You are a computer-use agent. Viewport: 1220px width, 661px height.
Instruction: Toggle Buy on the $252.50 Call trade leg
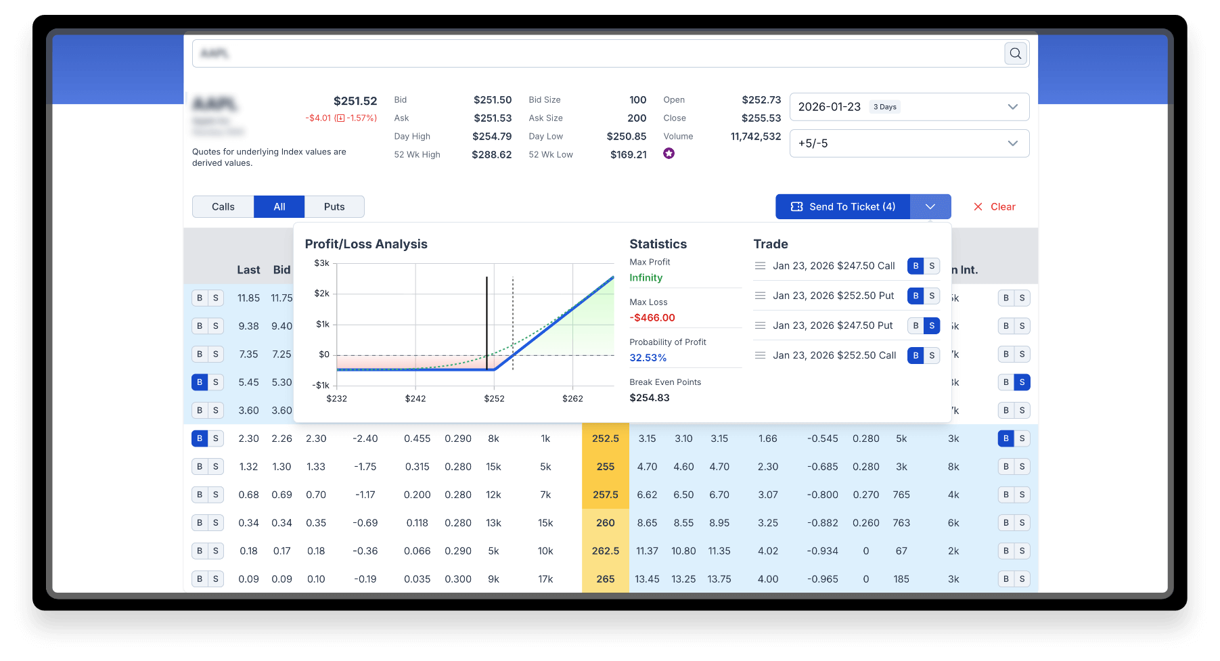(916, 355)
